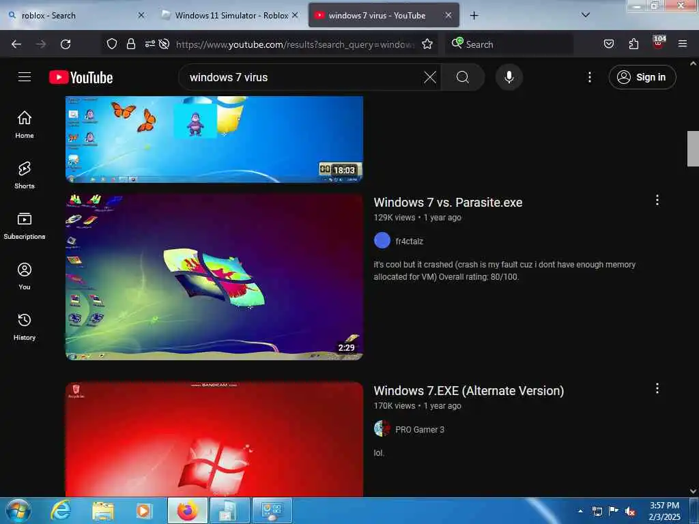Open the YouTube guide hamburger menu

25,77
